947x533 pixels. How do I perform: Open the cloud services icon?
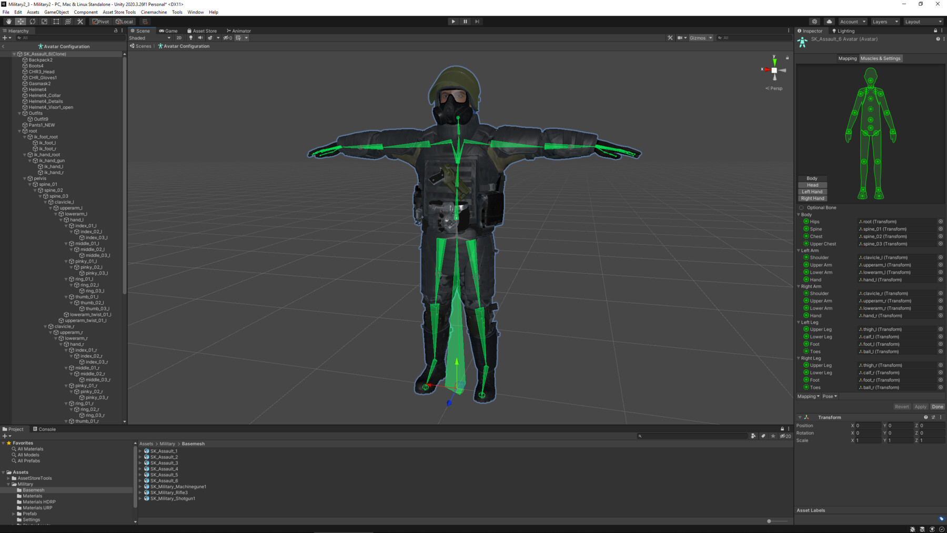[829, 22]
